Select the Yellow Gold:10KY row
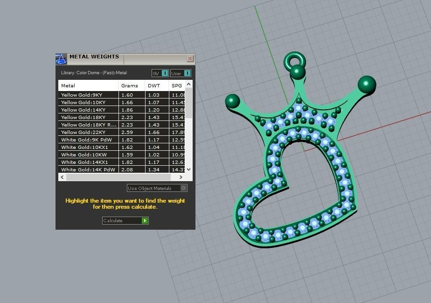The height and width of the screenshot is (303, 431). click(x=121, y=102)
